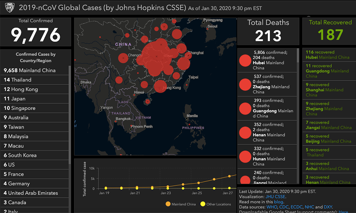
Task: Select the 9 Australia row
Action: click(x=34, y=118)
